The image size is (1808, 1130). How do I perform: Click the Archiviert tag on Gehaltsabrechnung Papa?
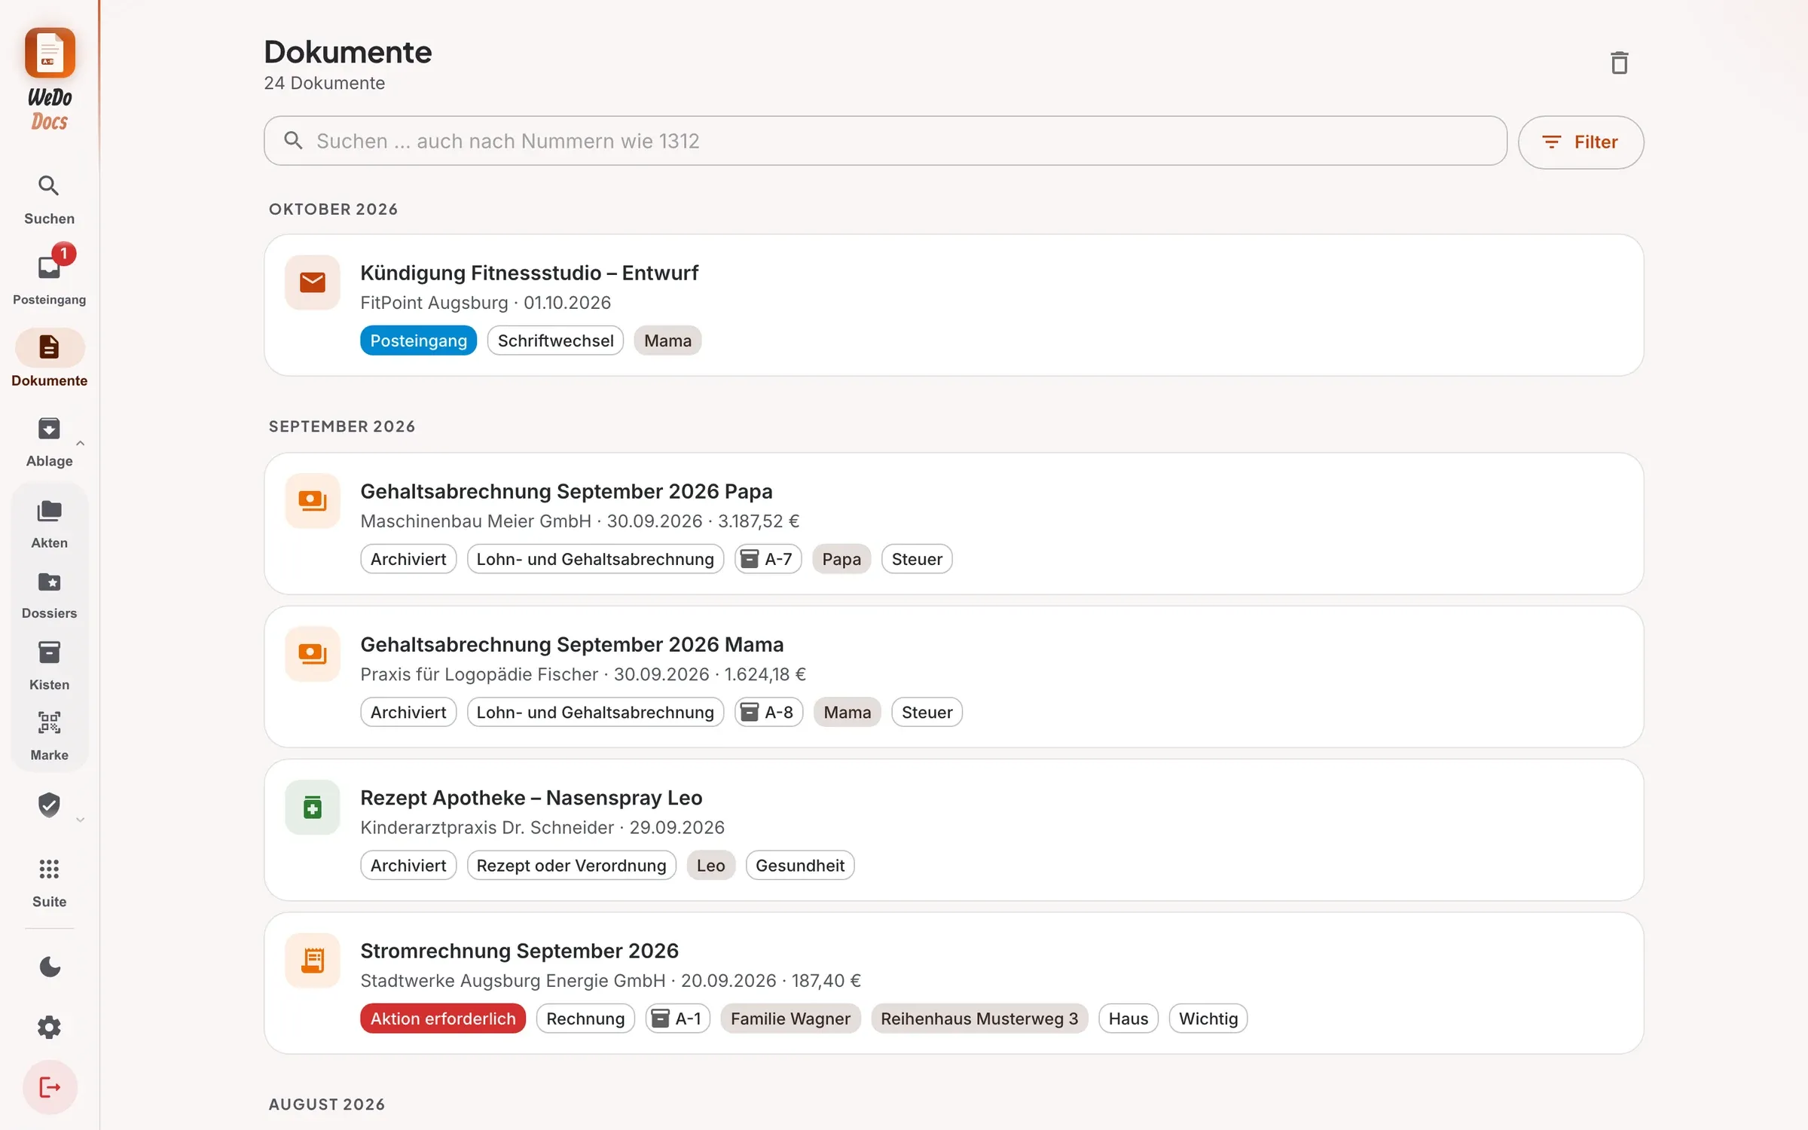click(408, 559)
